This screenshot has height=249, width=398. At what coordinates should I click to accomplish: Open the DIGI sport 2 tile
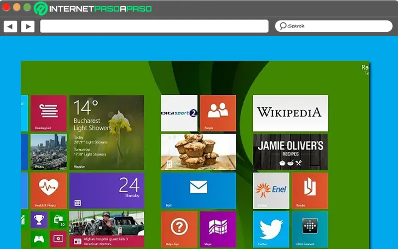[x=179, y=114]
